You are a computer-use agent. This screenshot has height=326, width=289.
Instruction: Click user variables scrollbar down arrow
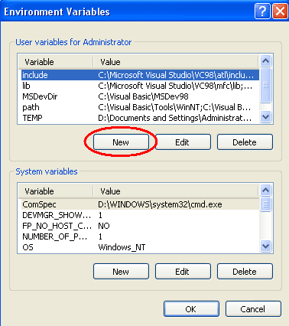click(x=266, y=117)
